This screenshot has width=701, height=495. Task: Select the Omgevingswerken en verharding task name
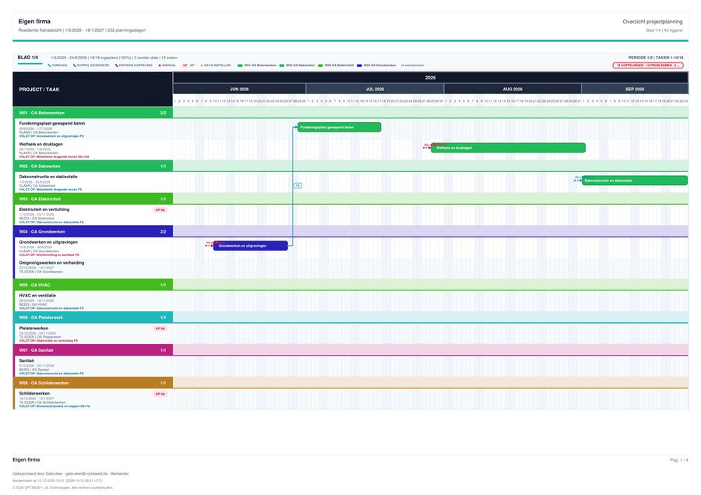pyautogui.click(x=51, y=263)
